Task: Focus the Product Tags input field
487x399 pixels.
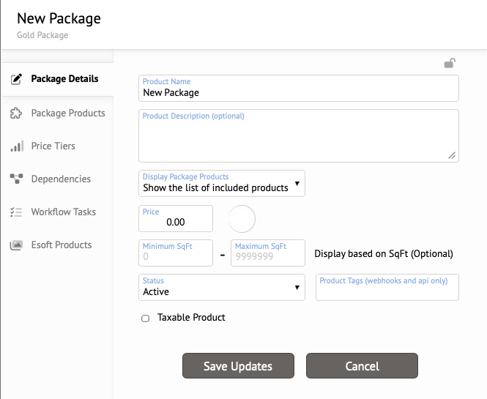Action: click(387, 287)
